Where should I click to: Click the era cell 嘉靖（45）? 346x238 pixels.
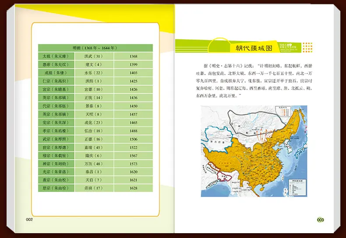click(94, 147)
